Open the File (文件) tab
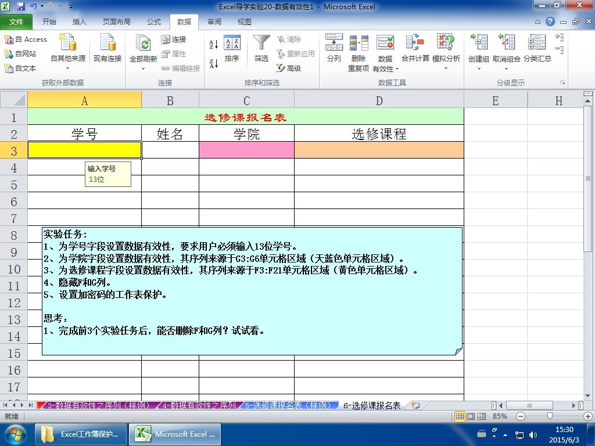Viewport: 595px width, 446px height. point(16,22)
